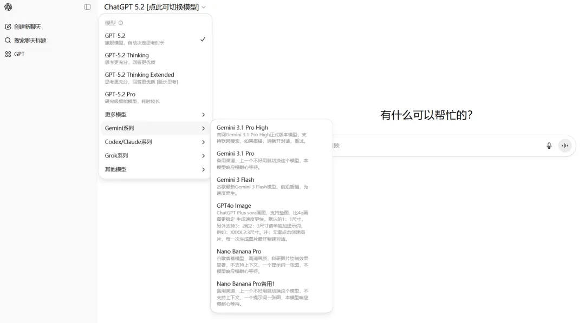Choose Gemini 3.1 Pro High

point(271,134)
